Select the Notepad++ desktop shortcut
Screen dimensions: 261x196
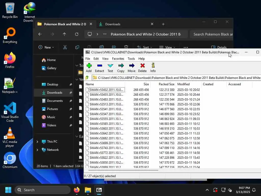[x=10, y=85]
